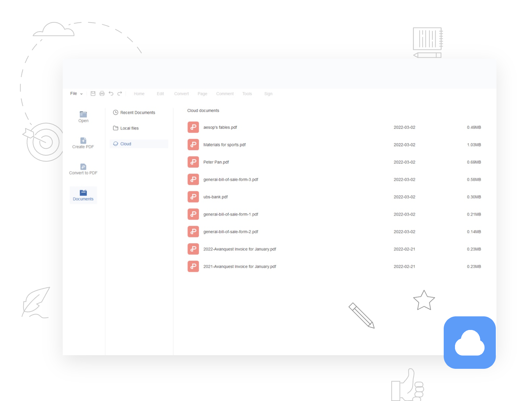Click the Print icon in toolbar

click(102, 94)
